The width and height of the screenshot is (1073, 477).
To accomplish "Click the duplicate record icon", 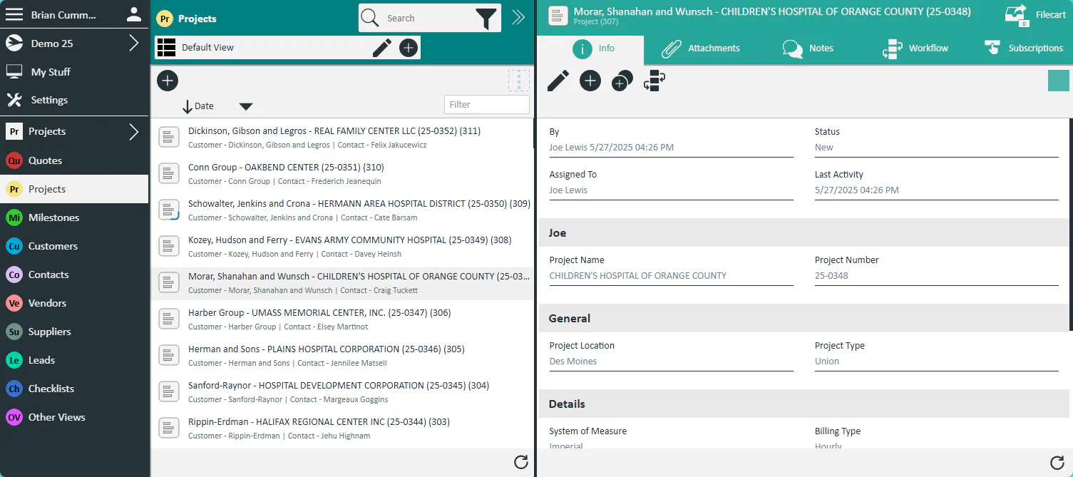I will point(622,81).
